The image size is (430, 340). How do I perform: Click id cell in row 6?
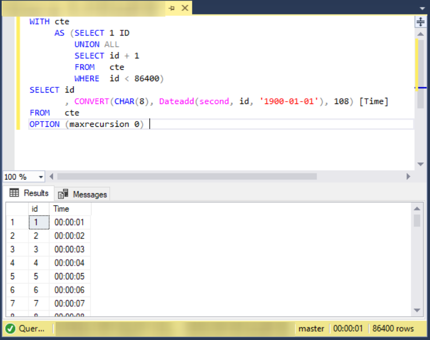(x=39, y=290)
